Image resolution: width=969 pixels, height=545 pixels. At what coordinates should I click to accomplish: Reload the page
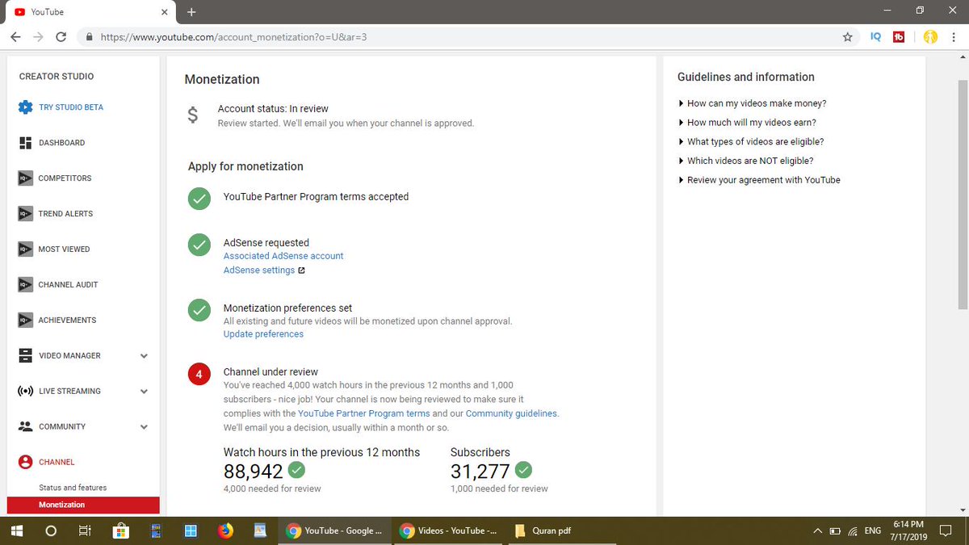click(61, 37)
